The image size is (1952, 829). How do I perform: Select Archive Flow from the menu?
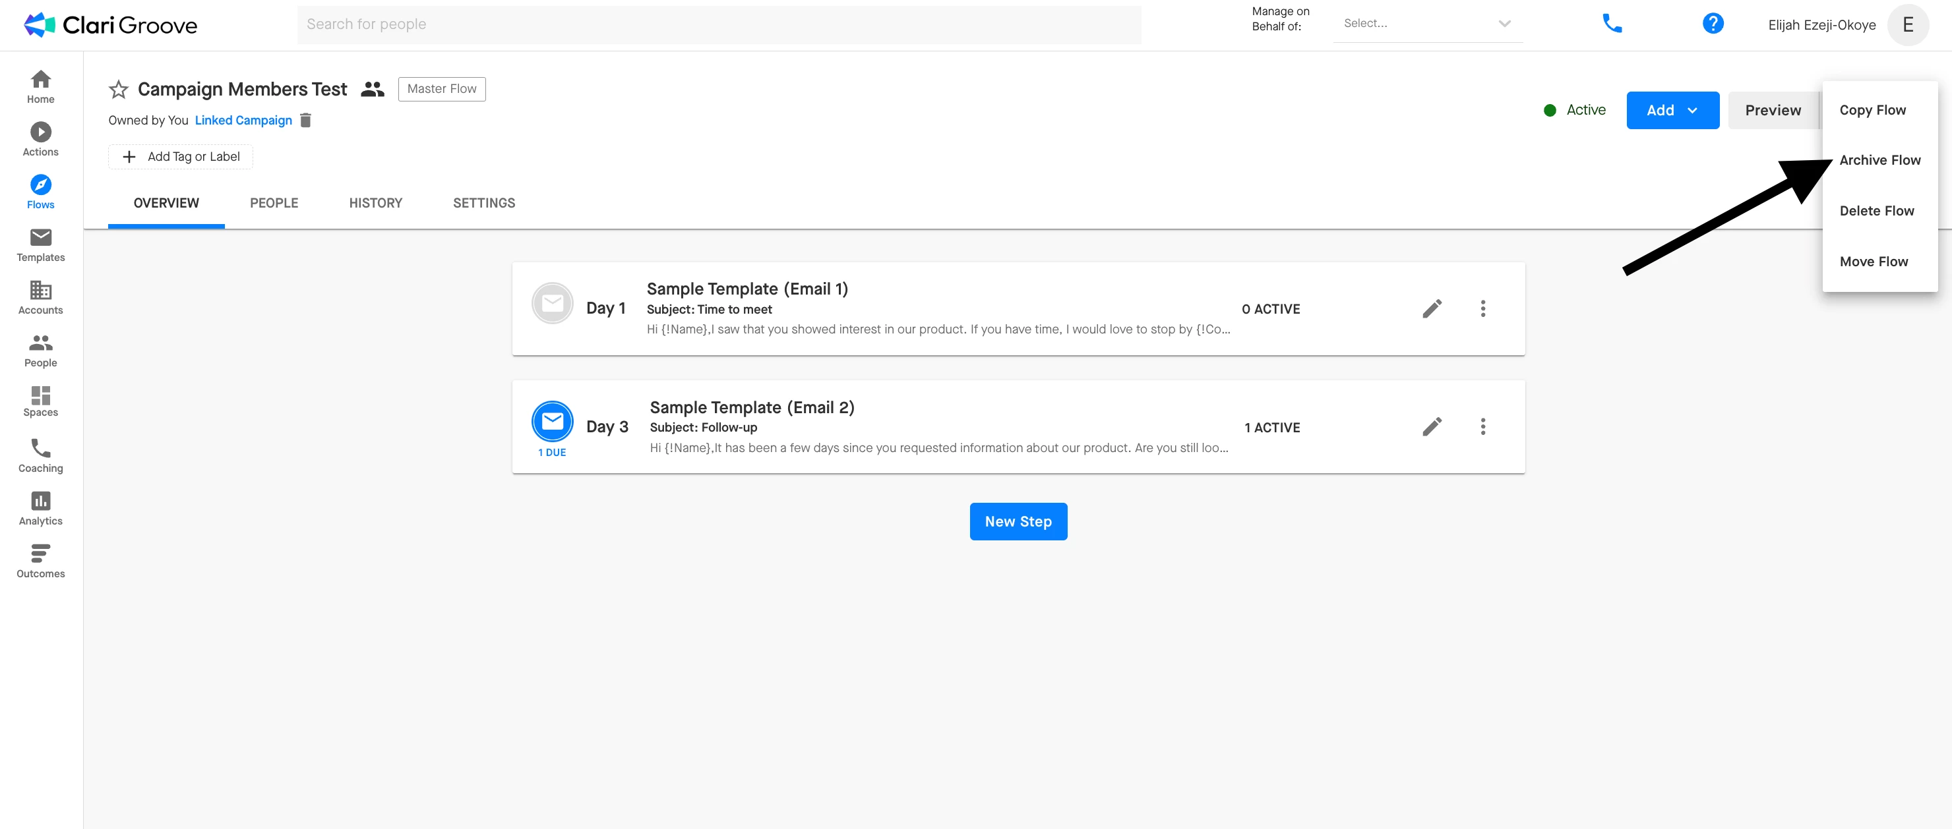[1879, 161]
